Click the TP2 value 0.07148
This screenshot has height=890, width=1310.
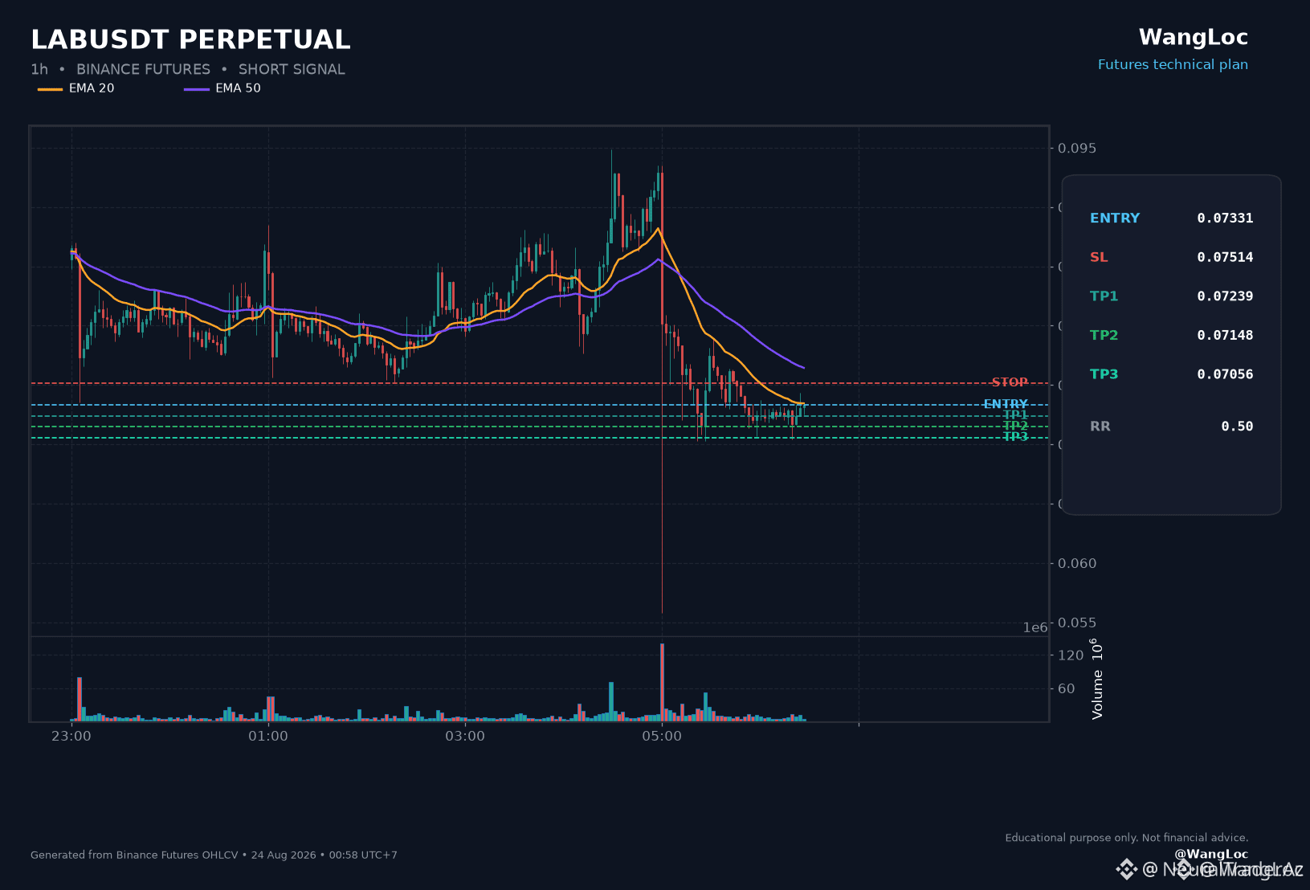tap(1225, 335)
